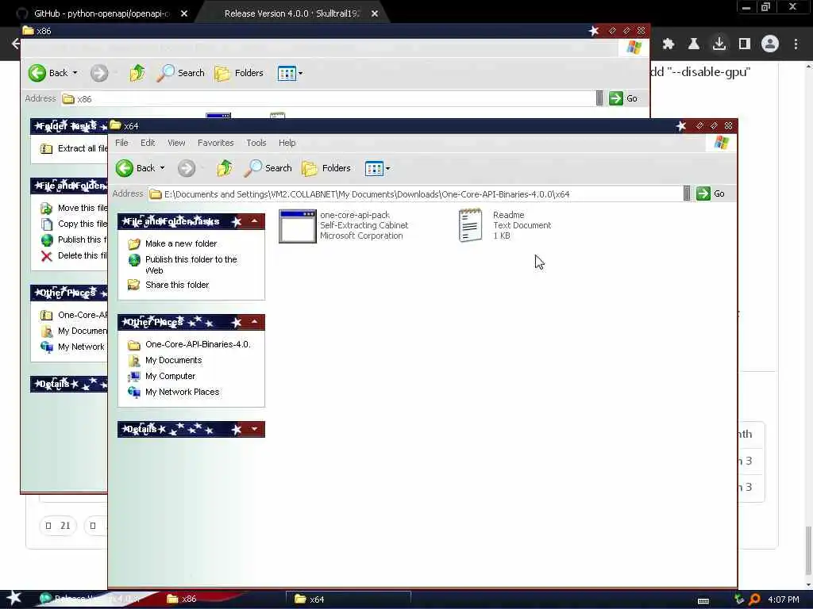Screen dimensions: 813x609
Task: Open View menu in x64 window
Action: [x=176, y=143]
